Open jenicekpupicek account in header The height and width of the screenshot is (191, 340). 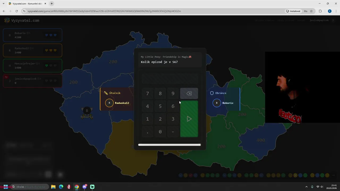(319, 20)
